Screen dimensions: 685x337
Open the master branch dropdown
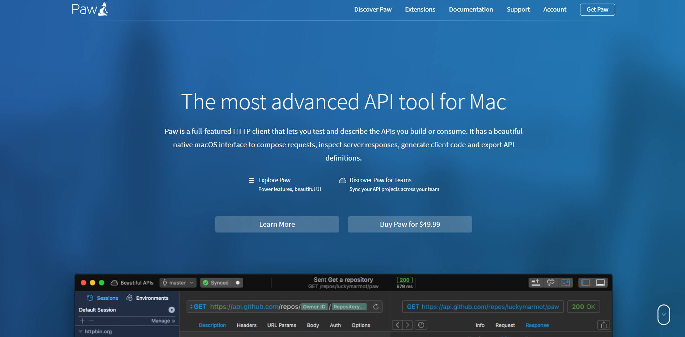[178, 283]
